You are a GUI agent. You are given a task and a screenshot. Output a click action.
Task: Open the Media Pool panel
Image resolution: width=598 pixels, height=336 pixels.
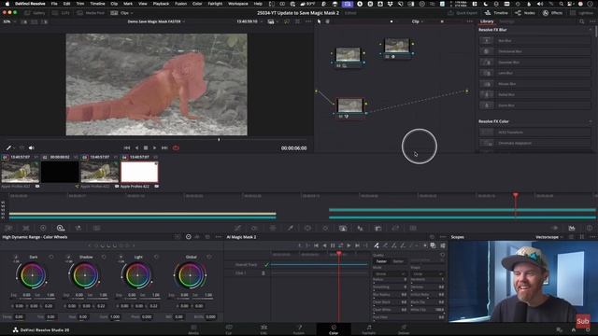(x=91, y=13)
